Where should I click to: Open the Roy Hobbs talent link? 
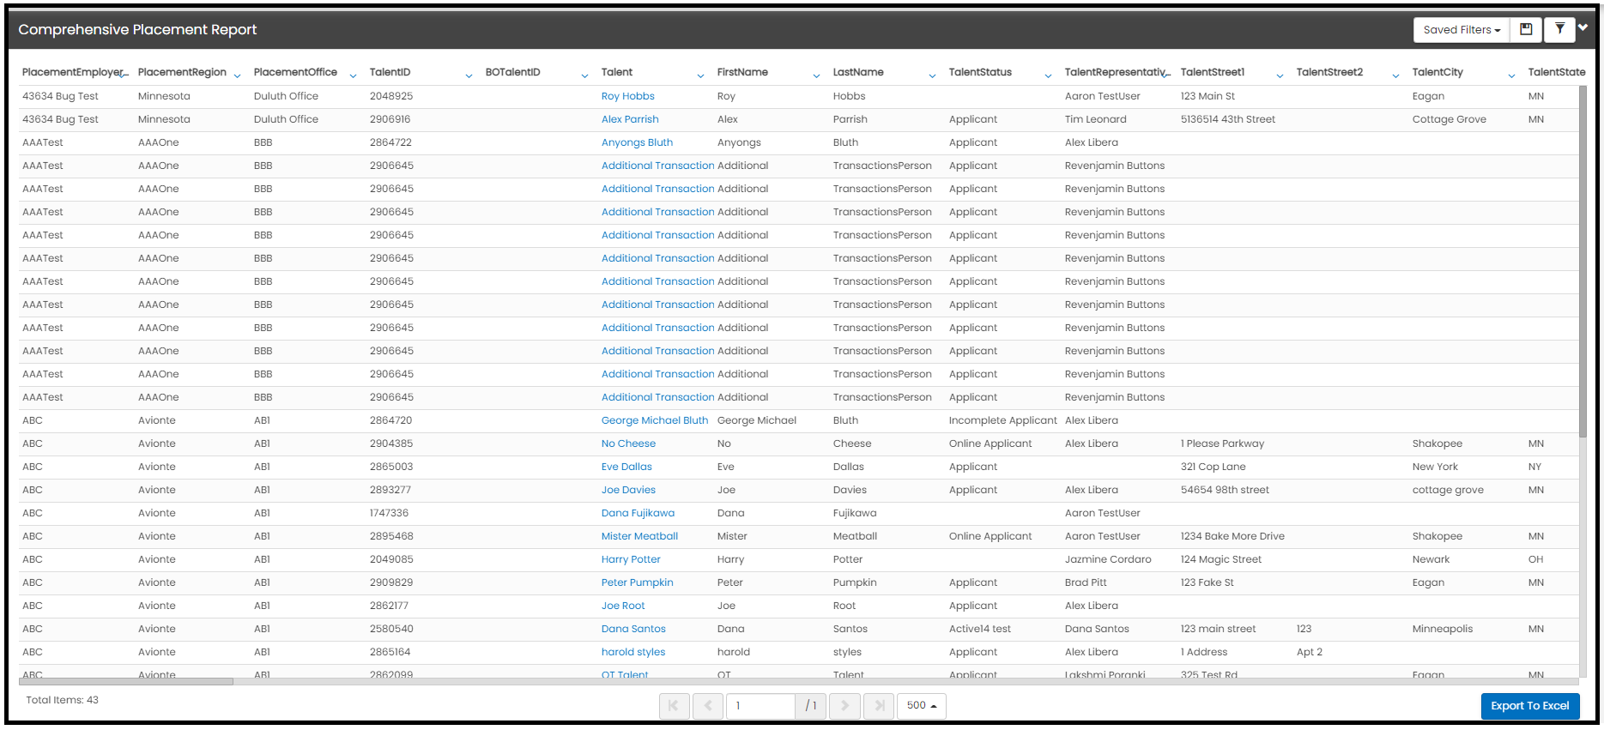coord(627,96)
